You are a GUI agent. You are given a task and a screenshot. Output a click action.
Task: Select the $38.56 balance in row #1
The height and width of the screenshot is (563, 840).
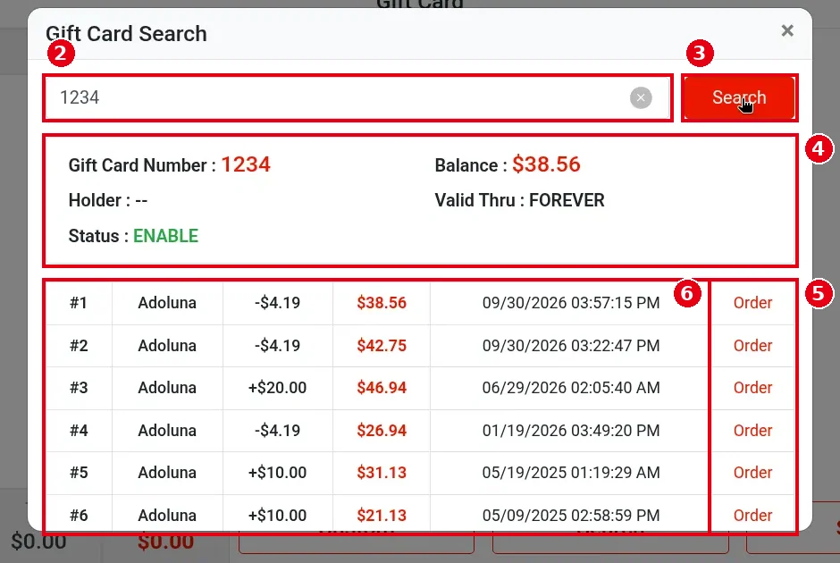[382, 303]
